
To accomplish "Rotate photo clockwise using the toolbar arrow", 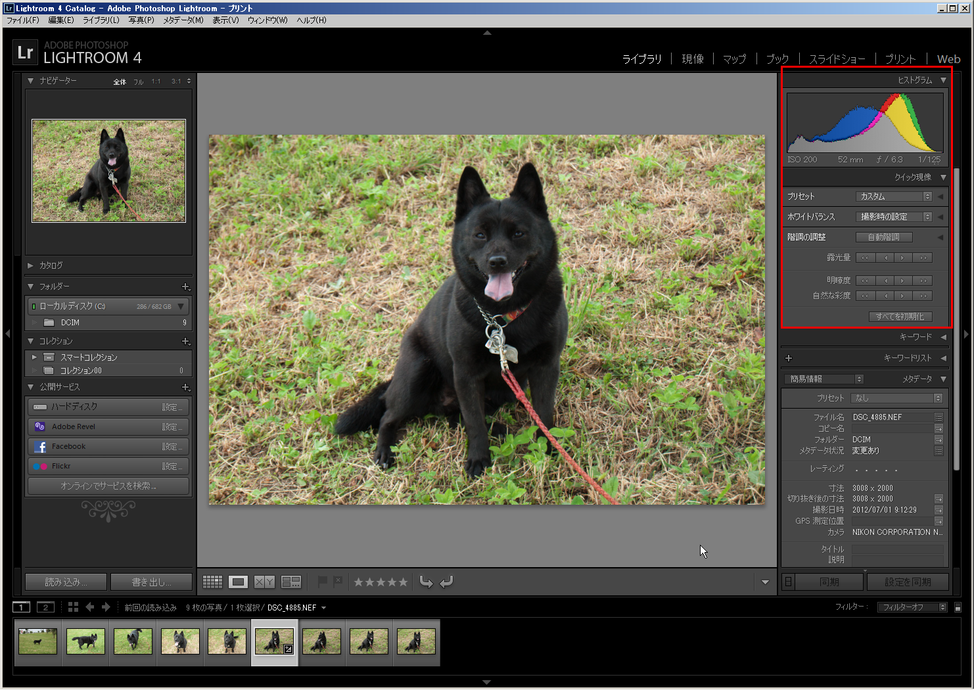I will (446, 582).
